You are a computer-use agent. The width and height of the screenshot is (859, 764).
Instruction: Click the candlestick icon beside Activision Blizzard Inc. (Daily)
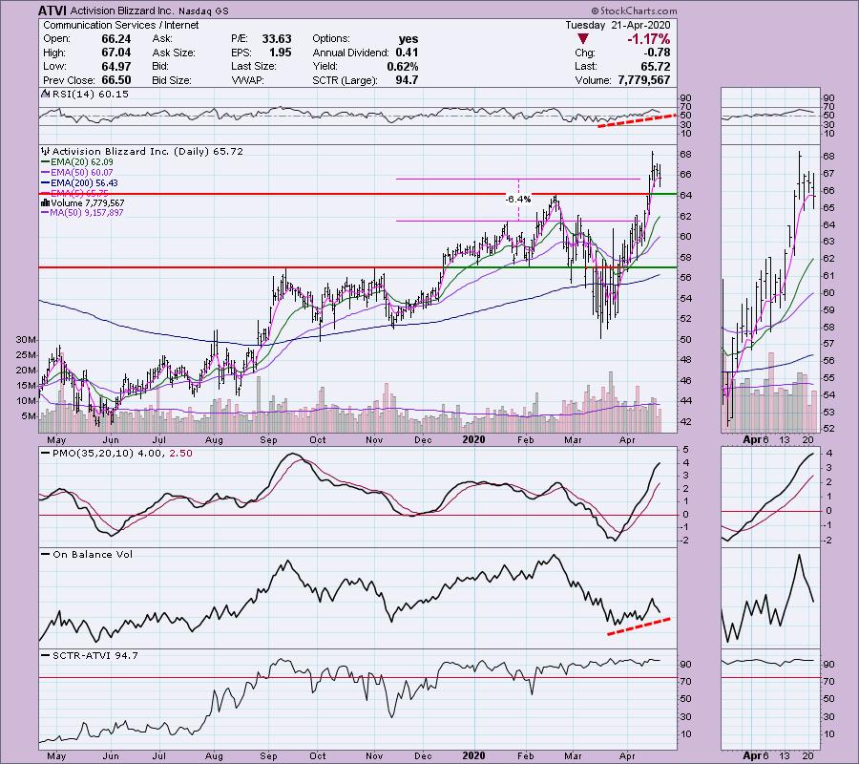[46, 151]
